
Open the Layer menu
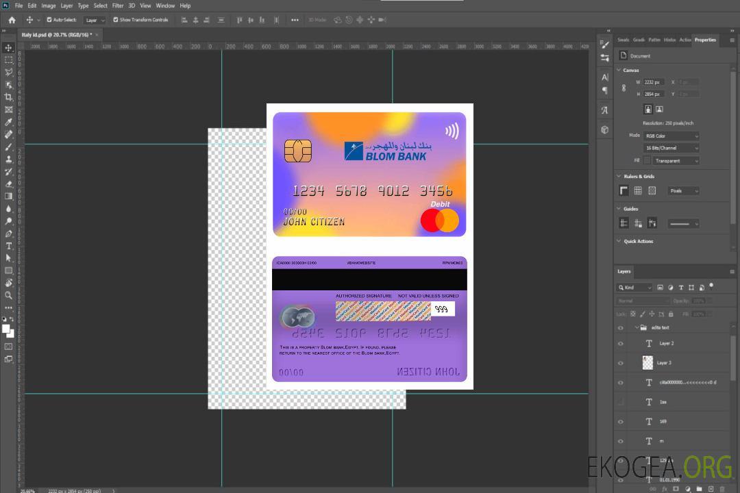click(66, 5)
